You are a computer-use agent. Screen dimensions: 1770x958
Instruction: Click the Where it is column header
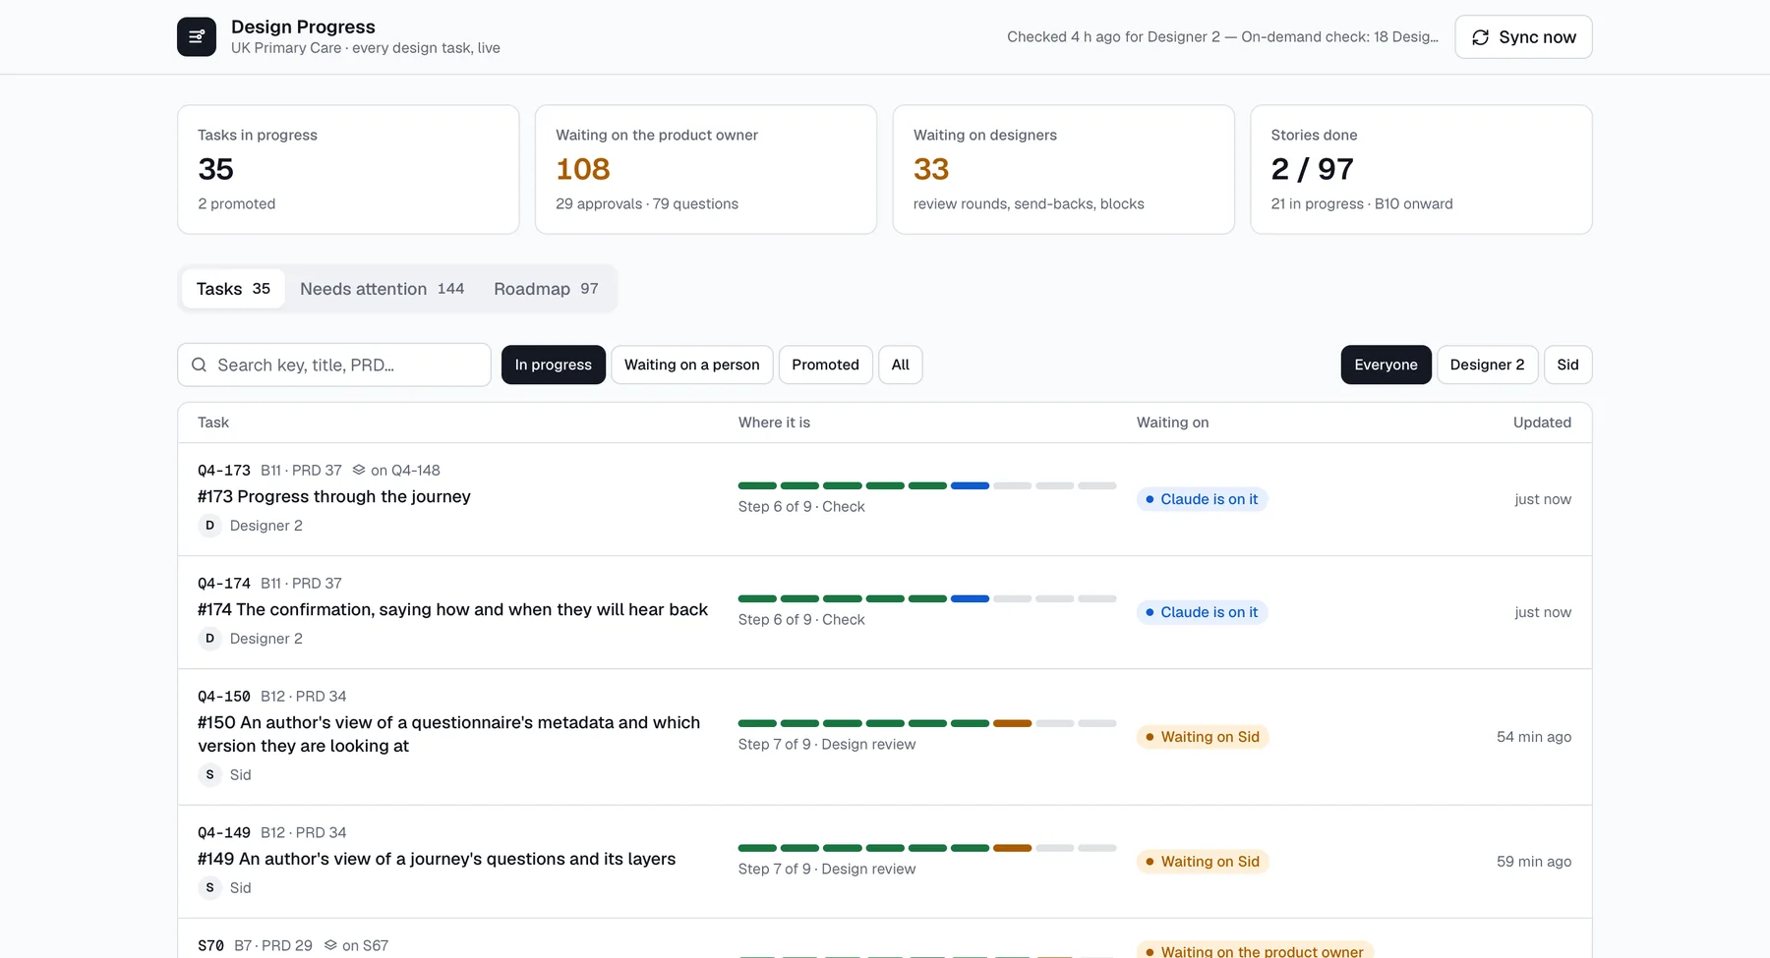(x=774, y=423)
